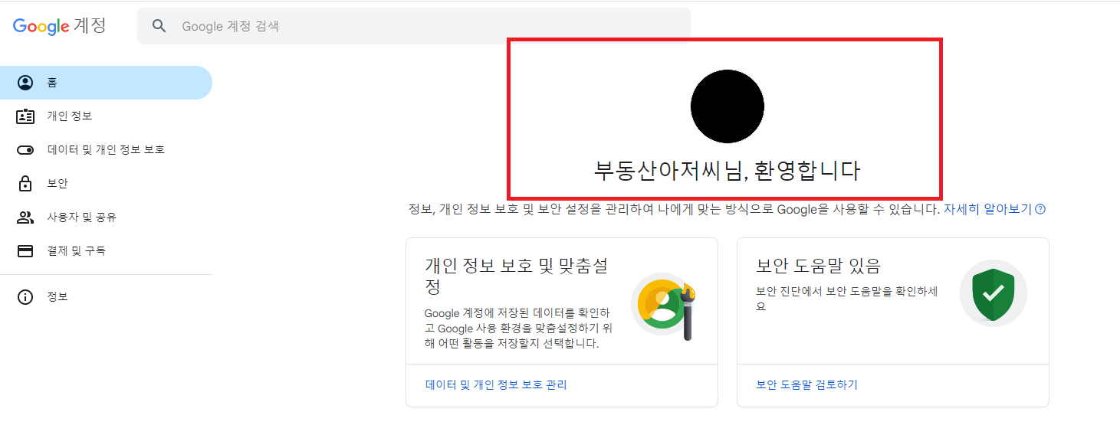
Task: Click the 개인 정보 보호 및 맞춤설정 heading
Action: pyautogui.click(x=517, y=276)
